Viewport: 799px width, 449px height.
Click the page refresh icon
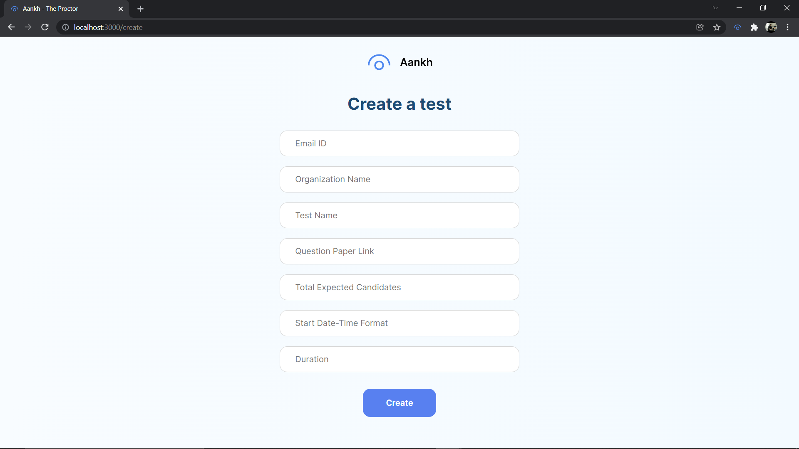(45, 27)
